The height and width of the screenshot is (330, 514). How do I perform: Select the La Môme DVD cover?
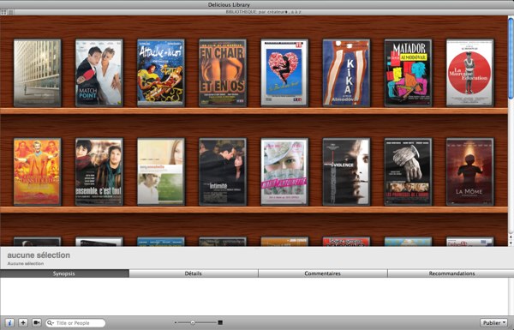click(469, 172)
